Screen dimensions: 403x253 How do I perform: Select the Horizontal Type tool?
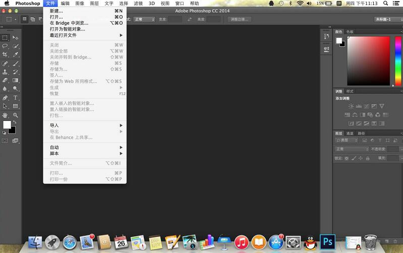(x=16, y=98)
